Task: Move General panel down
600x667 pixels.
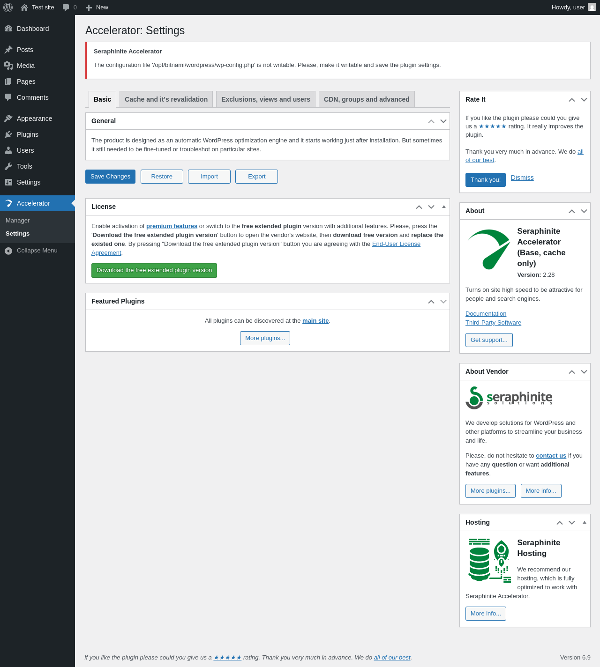Action: pyautogui.click(x=443, y=121)
